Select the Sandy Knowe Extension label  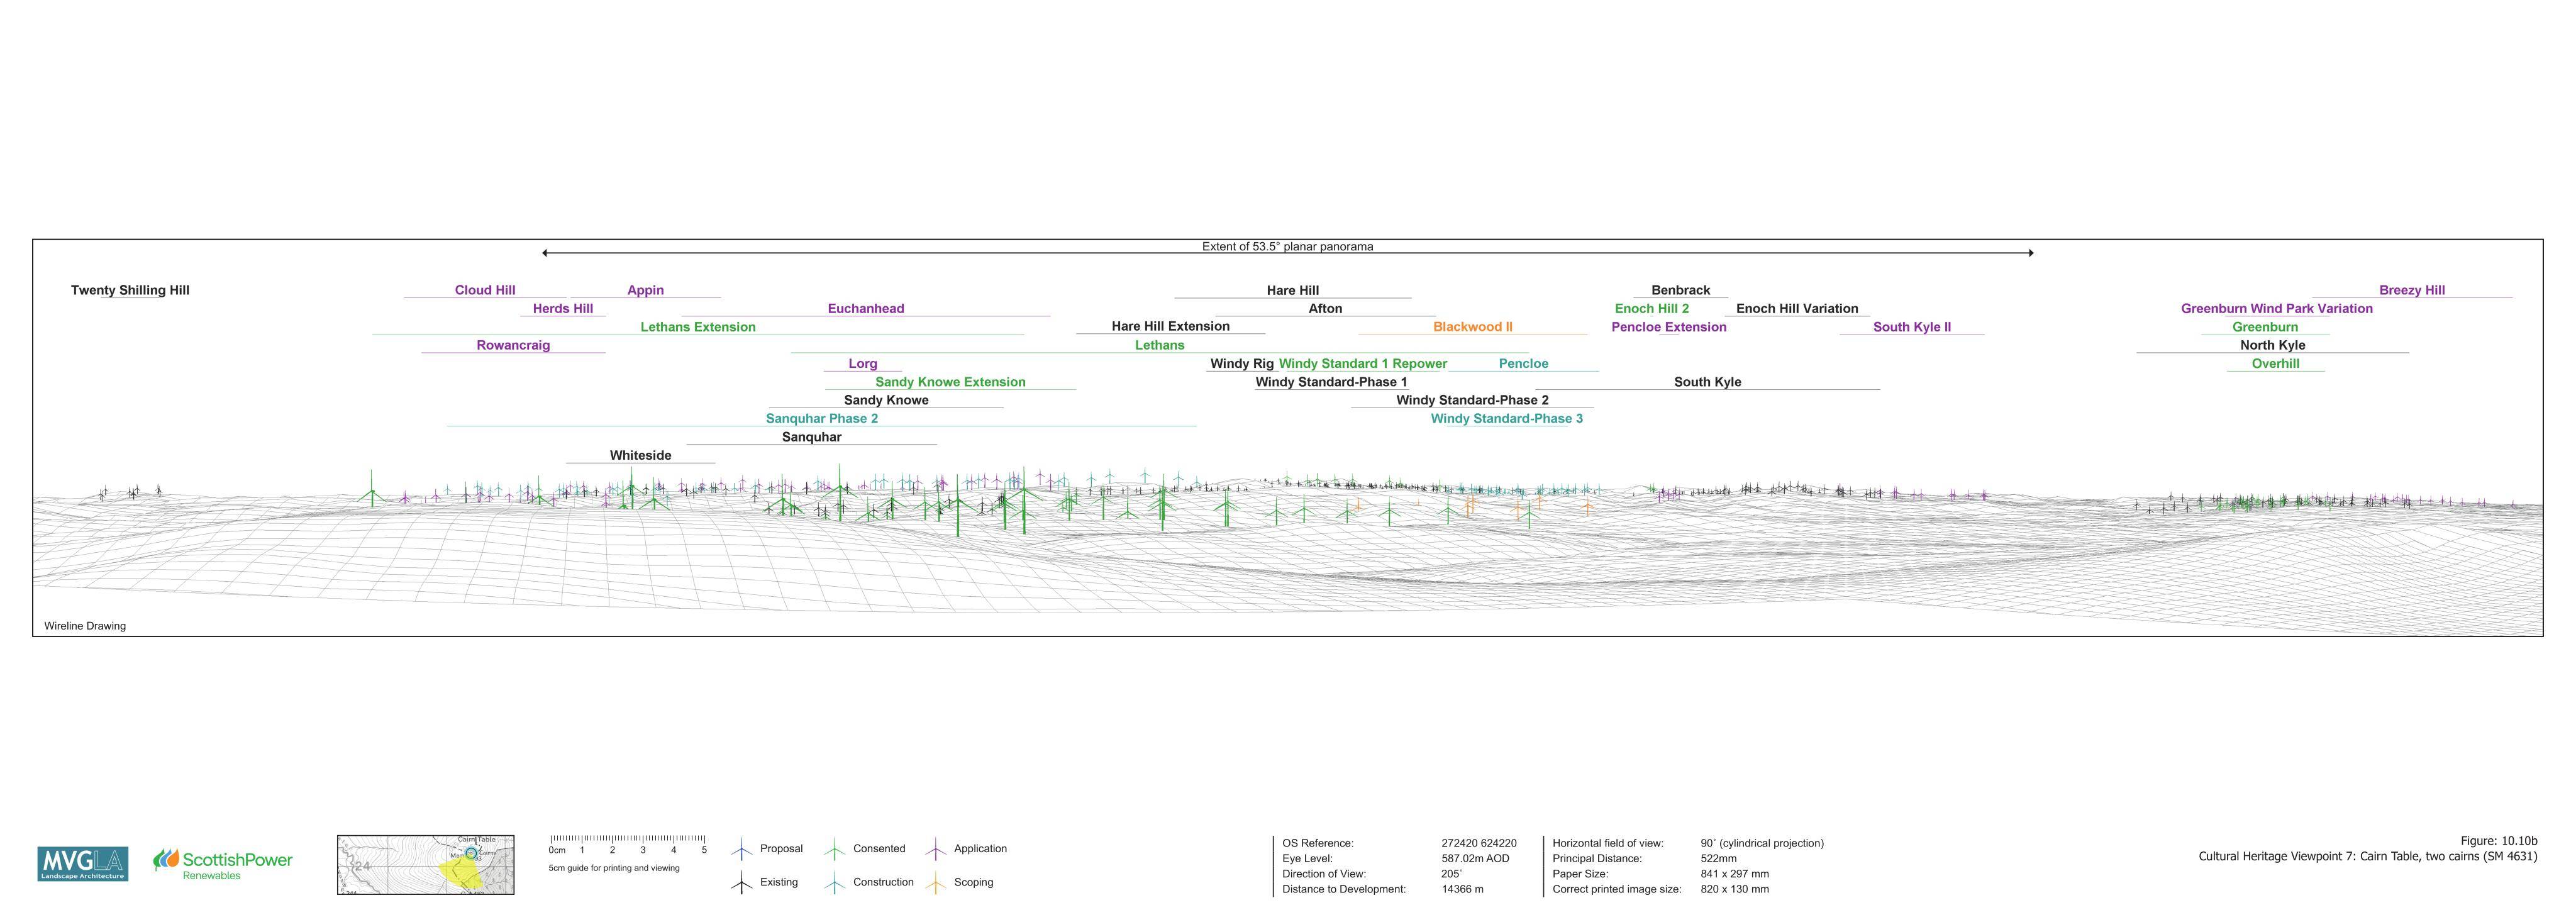[950, 382]
